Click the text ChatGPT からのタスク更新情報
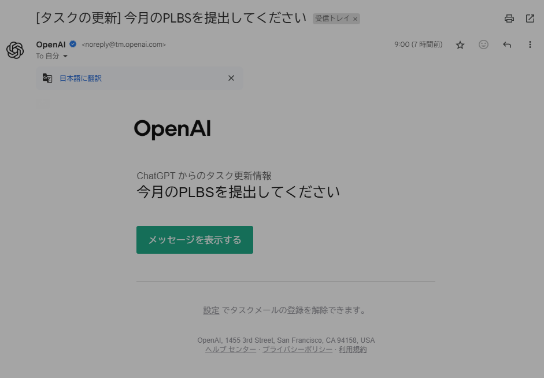The image size is (544, 378). coord(204,176)
